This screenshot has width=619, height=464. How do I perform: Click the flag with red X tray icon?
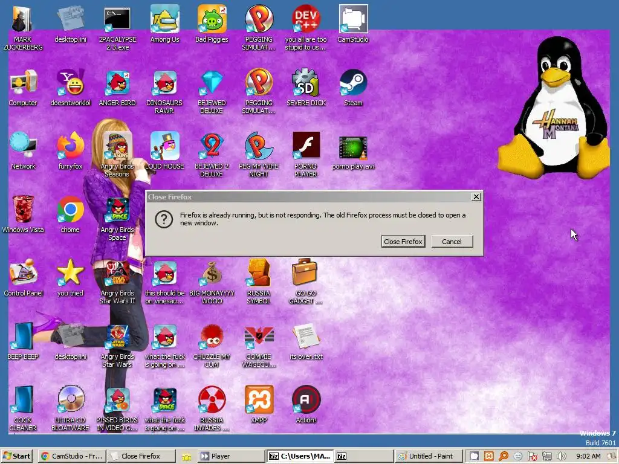click(532, 457)
